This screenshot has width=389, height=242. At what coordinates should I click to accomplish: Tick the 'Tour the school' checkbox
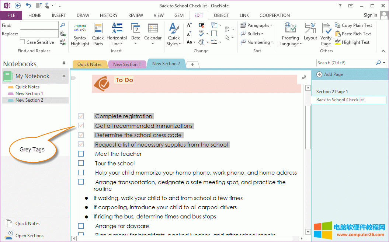coord(81,163)
